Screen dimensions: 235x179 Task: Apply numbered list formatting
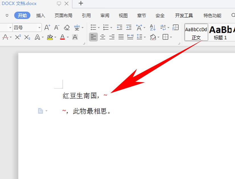(x=106, y=27)
